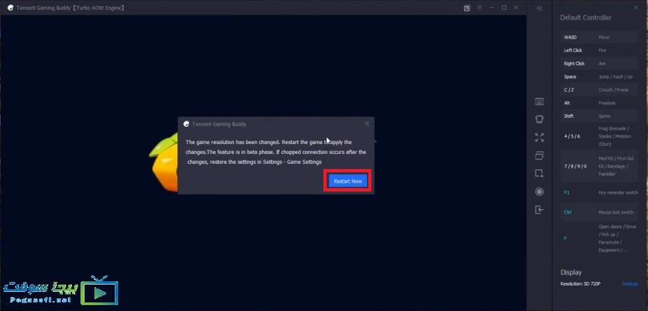Select the 7 / 8 / 9 / 0 Med Kit row
The height and width of the screenshot is (311, 648).
[x=599, y=166]
